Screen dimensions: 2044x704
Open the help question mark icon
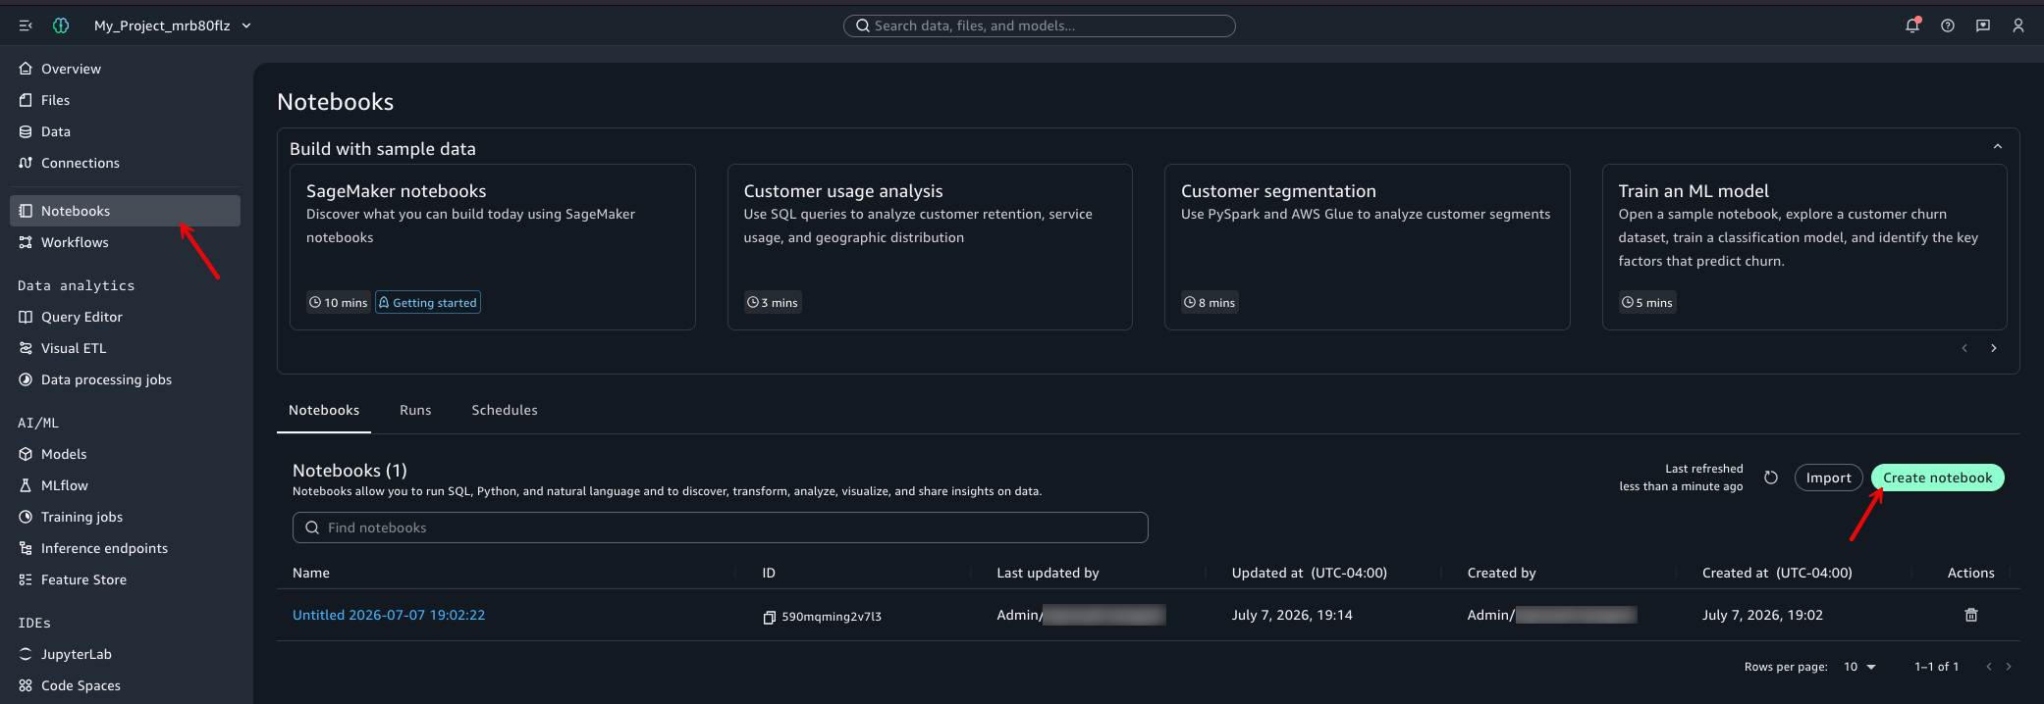coord(1948,25)
